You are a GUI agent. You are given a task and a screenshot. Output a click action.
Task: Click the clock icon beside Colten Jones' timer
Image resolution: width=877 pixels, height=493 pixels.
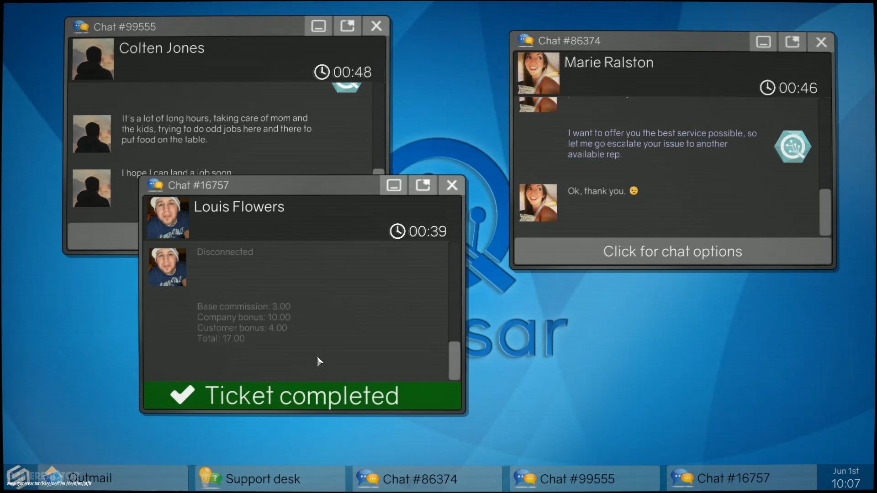coord(323,72)
